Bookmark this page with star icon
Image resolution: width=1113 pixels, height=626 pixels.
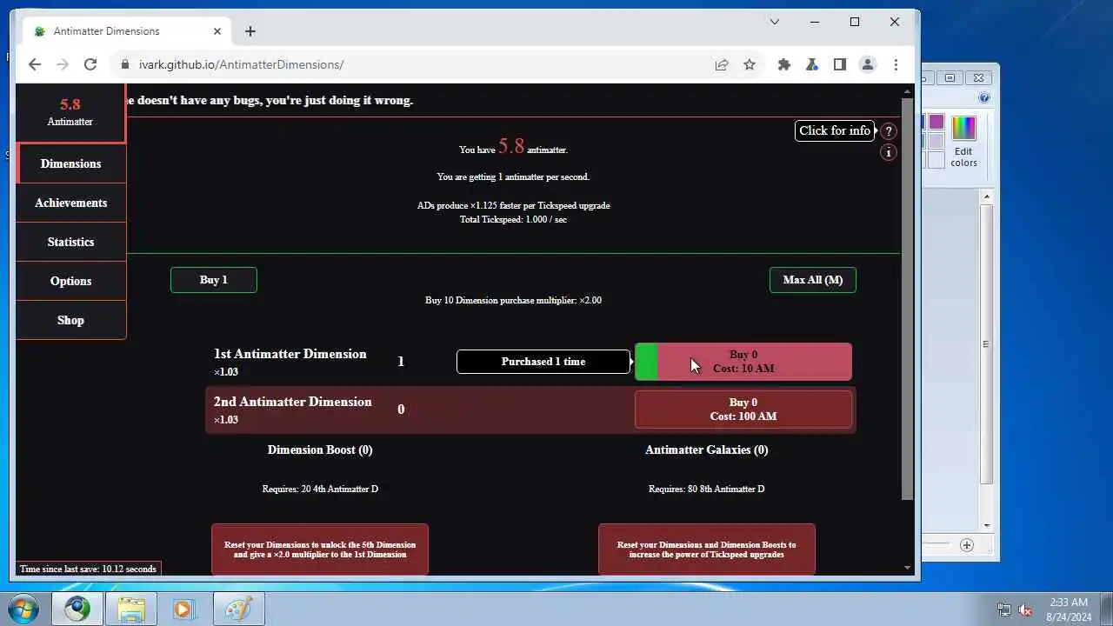coord(750,64)
